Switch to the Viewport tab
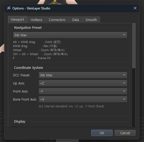144x142 pixels. pyautogui.click(x=18, y=20)
